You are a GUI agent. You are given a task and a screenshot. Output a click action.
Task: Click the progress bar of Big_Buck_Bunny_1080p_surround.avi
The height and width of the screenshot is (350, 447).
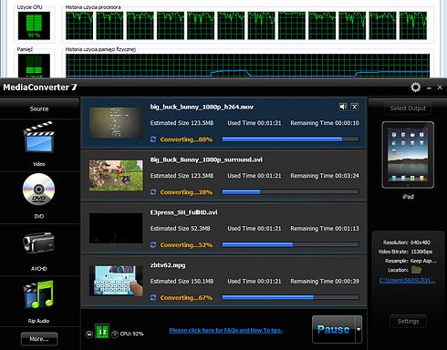(290, 192)
